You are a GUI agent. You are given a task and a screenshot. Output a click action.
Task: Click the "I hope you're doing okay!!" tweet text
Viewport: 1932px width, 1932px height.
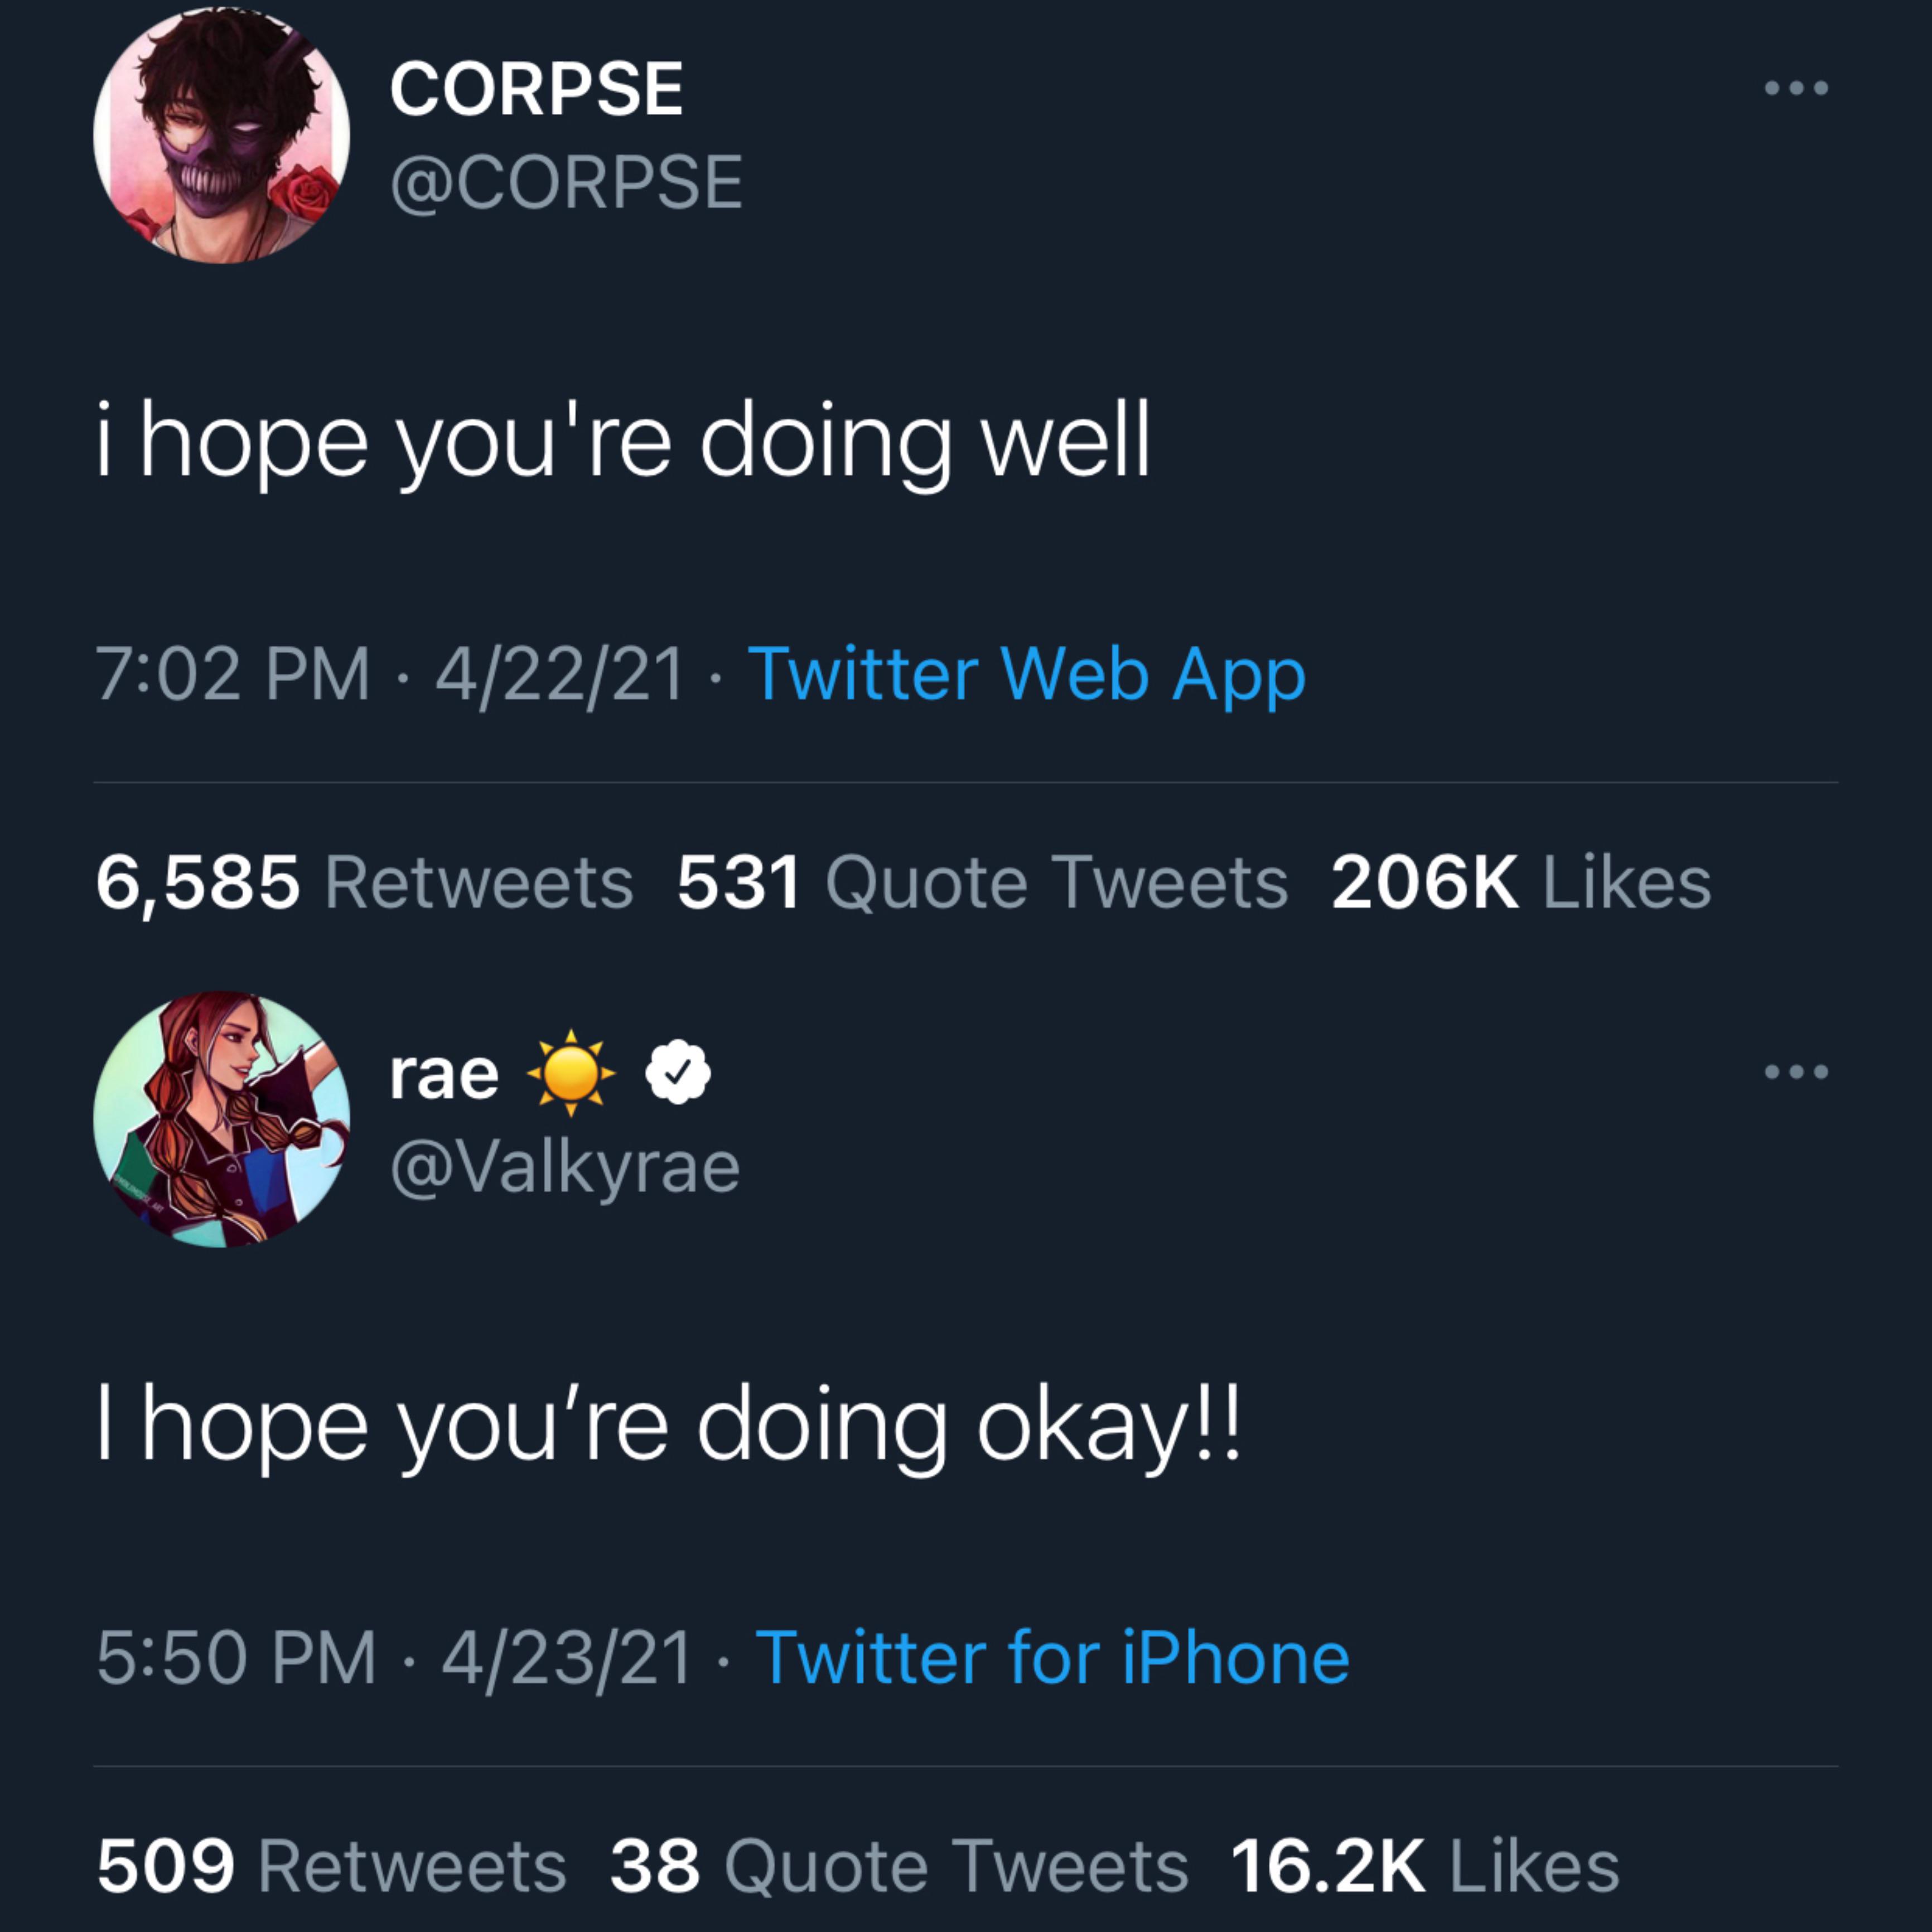pos(668,1426)
